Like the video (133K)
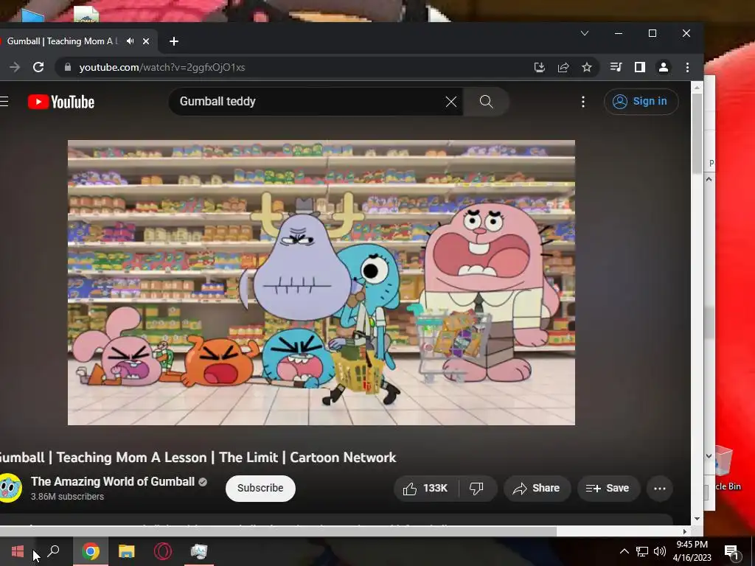 click(x=425, y=489)
